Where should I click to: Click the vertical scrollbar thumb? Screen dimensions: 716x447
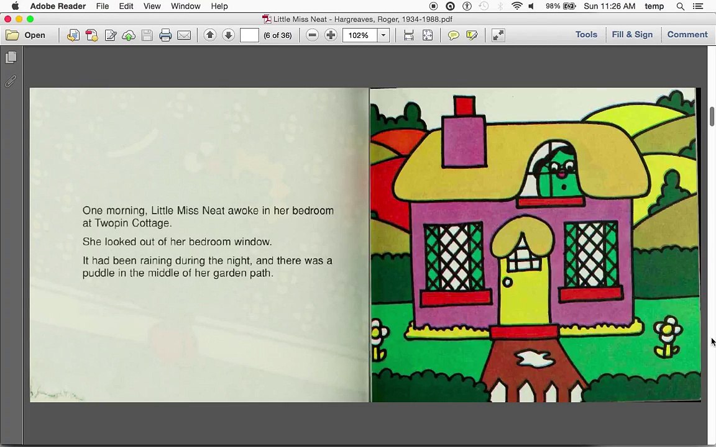712,116
